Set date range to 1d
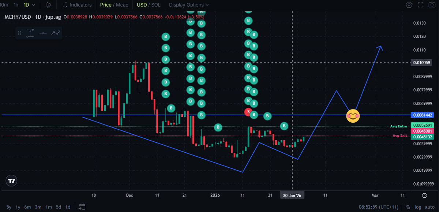The image size is (439, 212). [68, 207]
